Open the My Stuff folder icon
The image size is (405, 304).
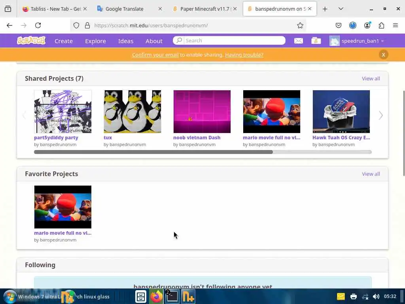pos(316,41)
